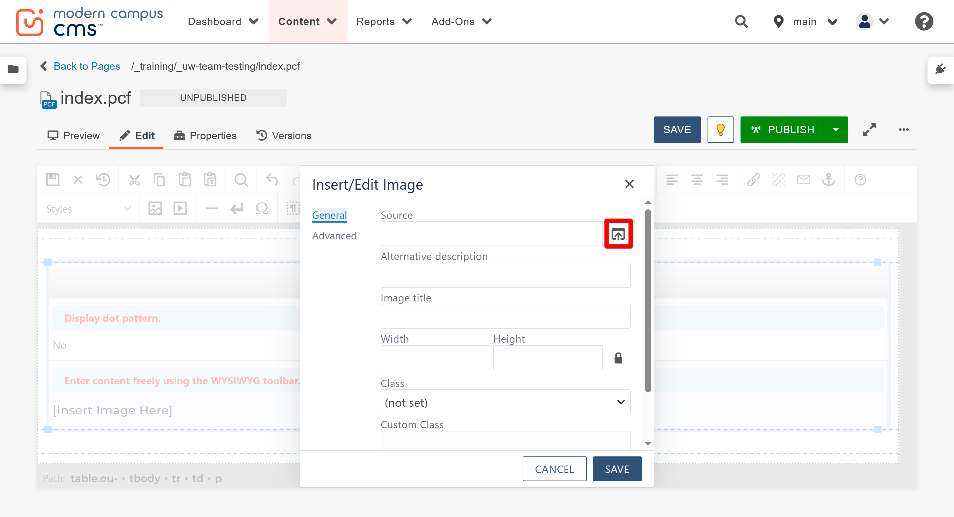Open the Insert/Edit Image toolbar icon
This screenshot has height=517, width=954.
click(x=155, y=208)
